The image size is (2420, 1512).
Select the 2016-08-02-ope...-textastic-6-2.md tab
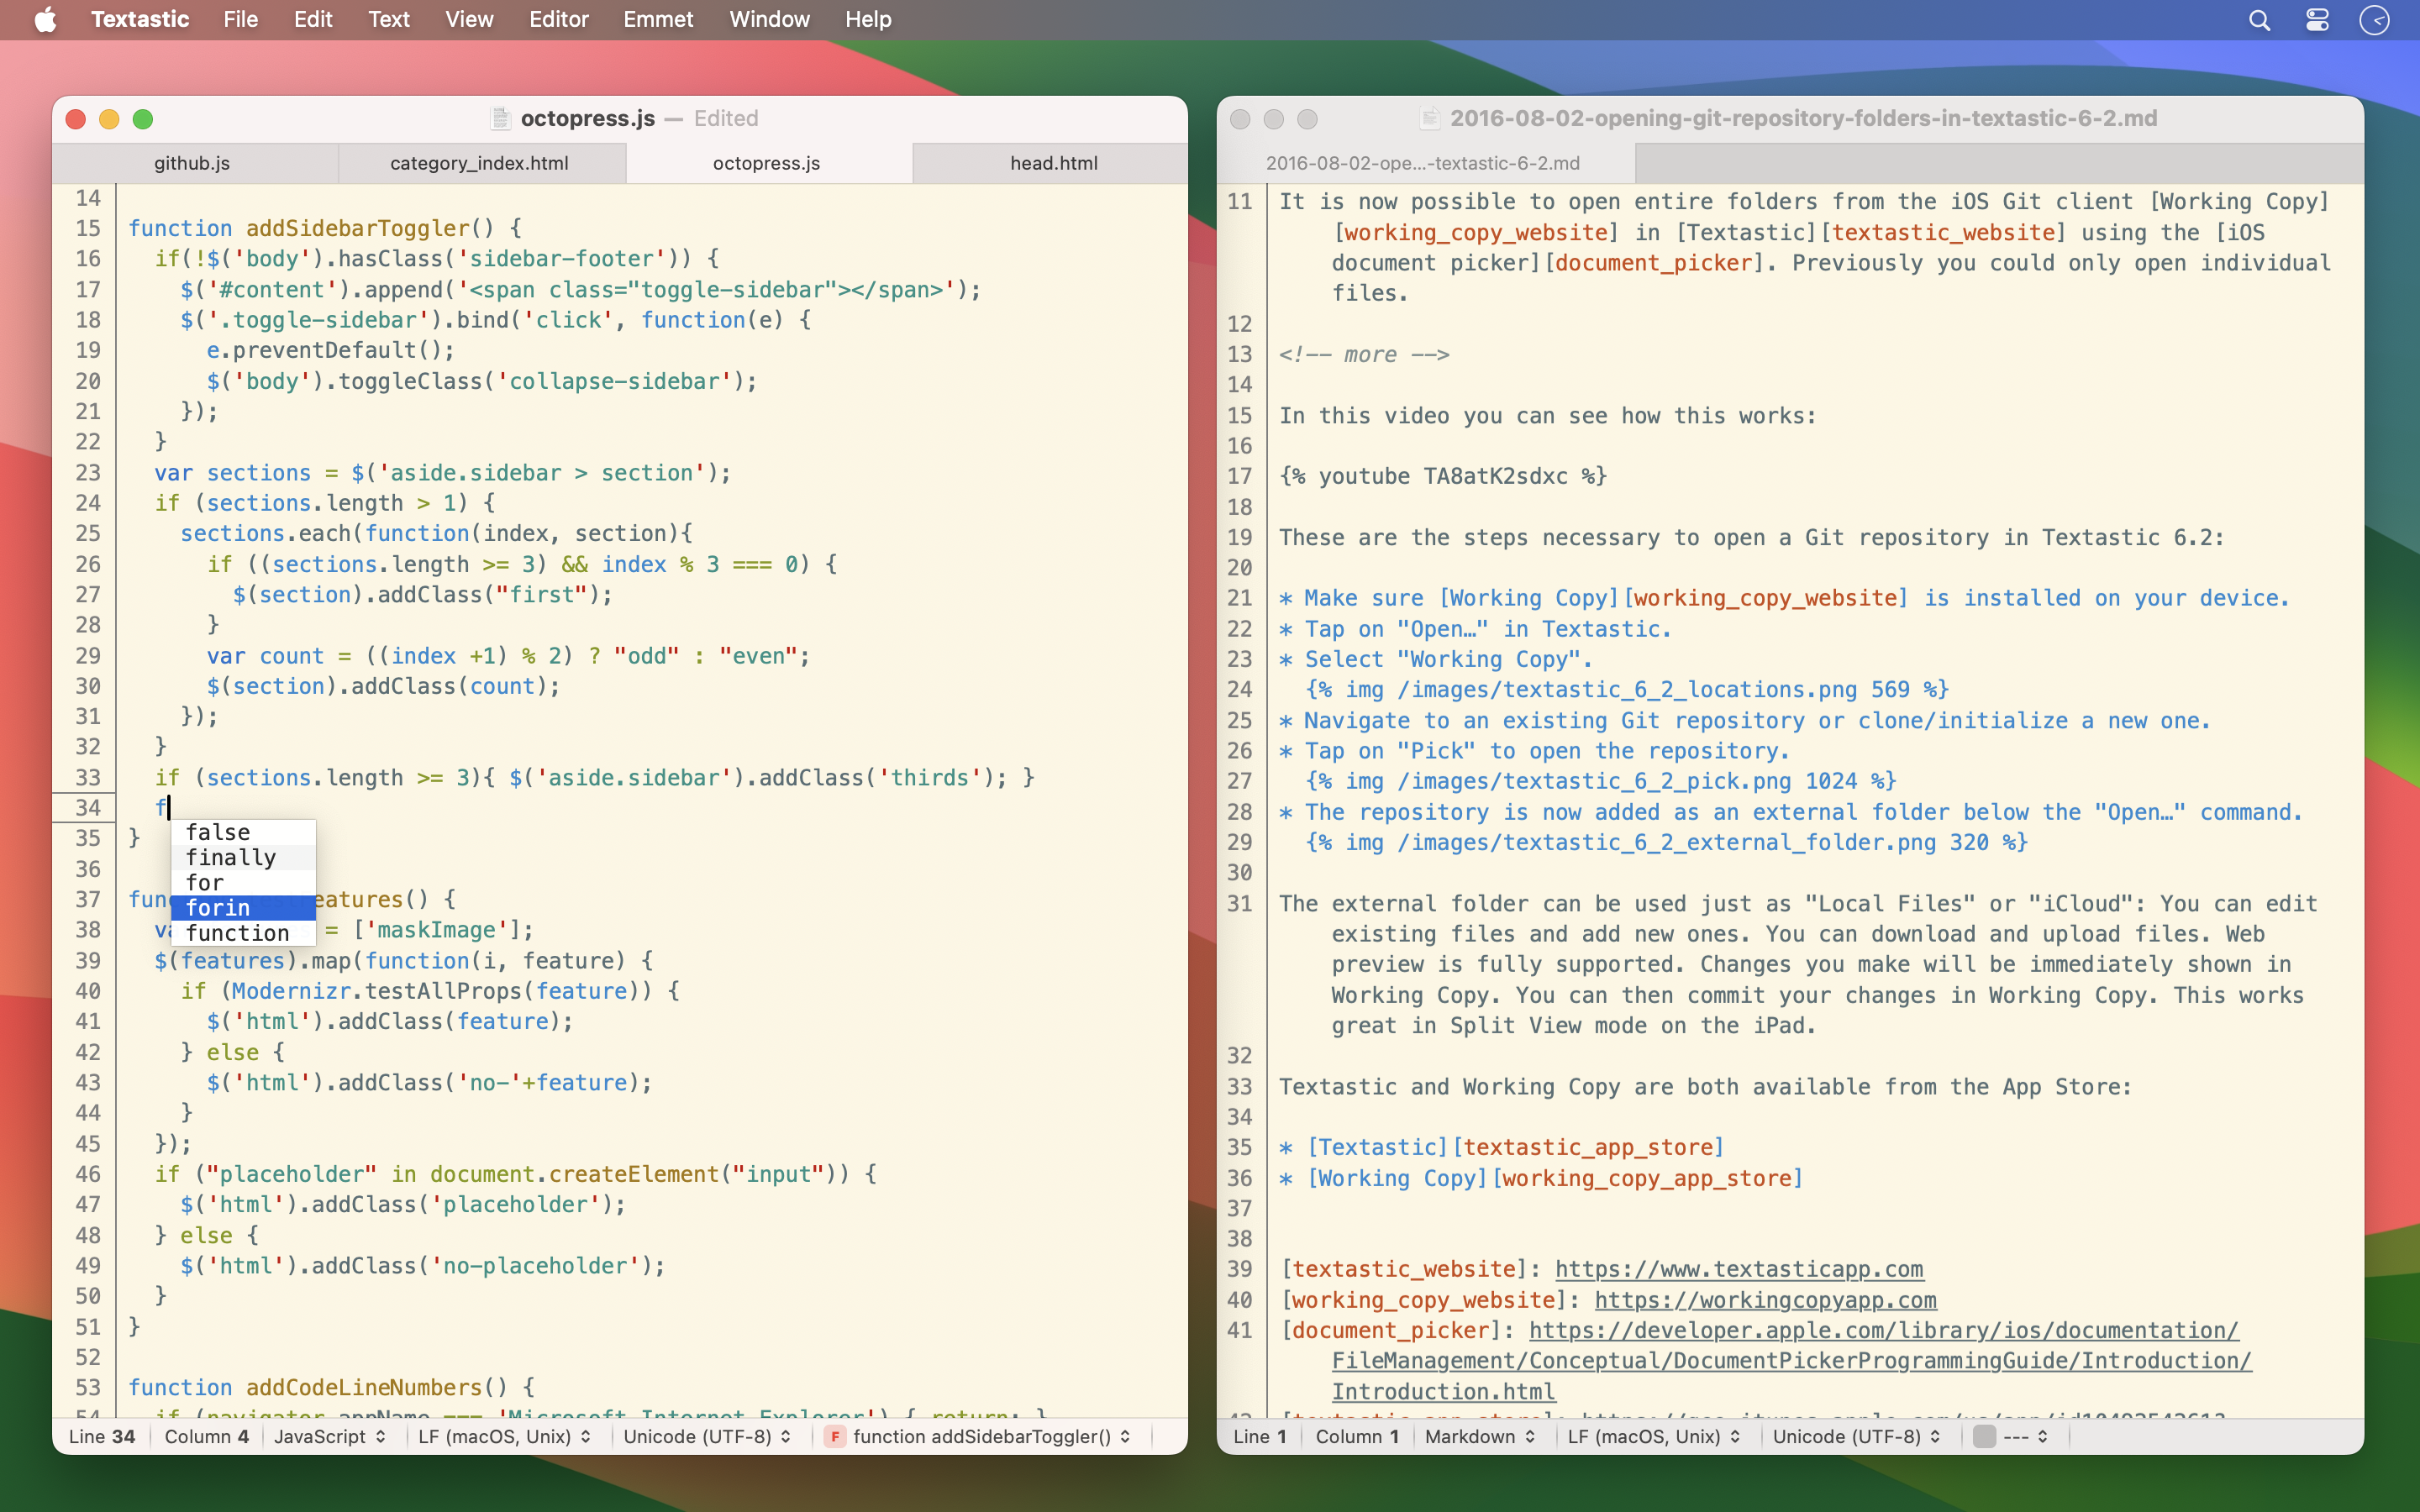(x=1424, y=163)
